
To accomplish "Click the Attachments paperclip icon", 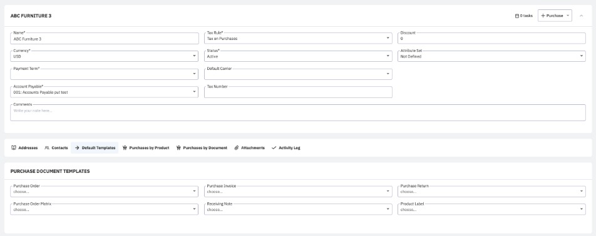I will click(237, 148).
